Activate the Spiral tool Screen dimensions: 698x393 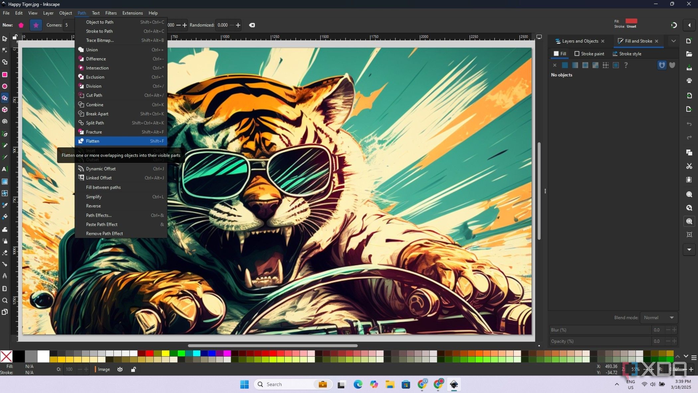point(5,121)
